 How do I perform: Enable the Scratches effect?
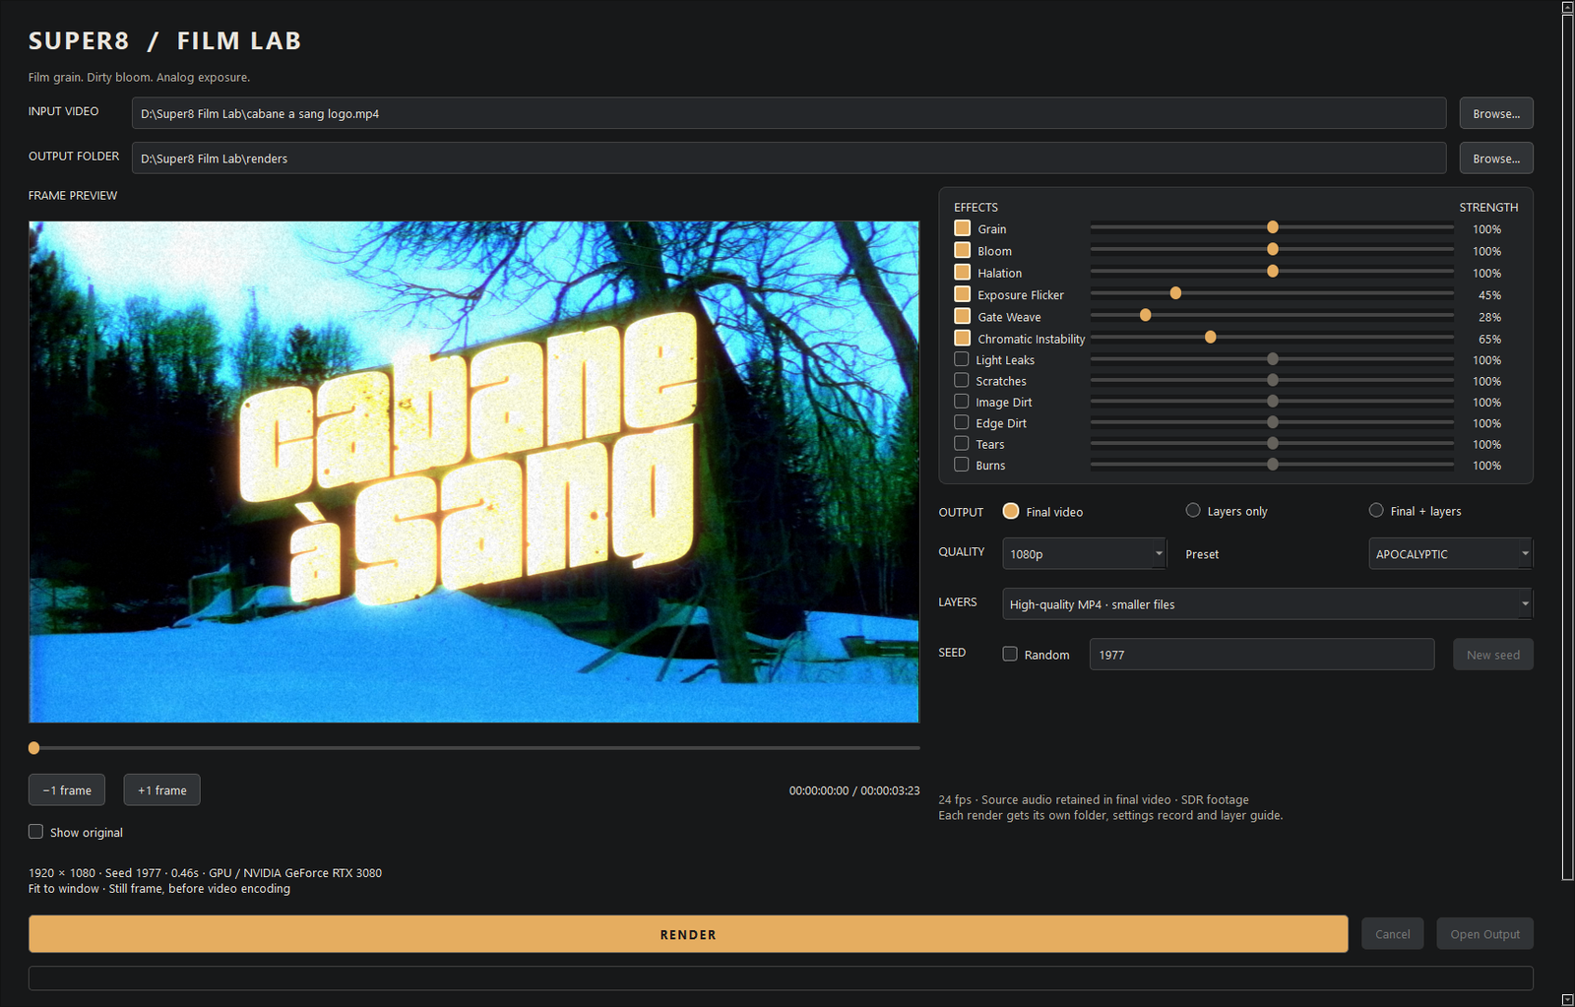point(962,380)
